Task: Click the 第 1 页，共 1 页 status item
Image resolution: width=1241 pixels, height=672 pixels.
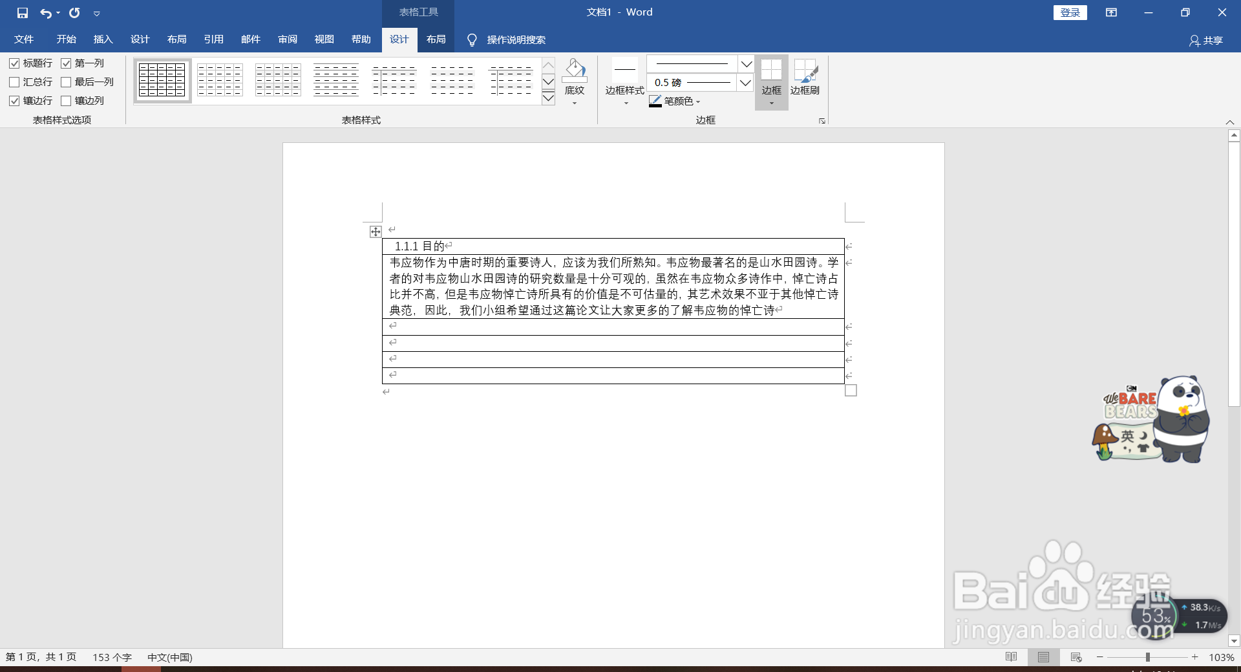Action: click(x=41, y=657)
